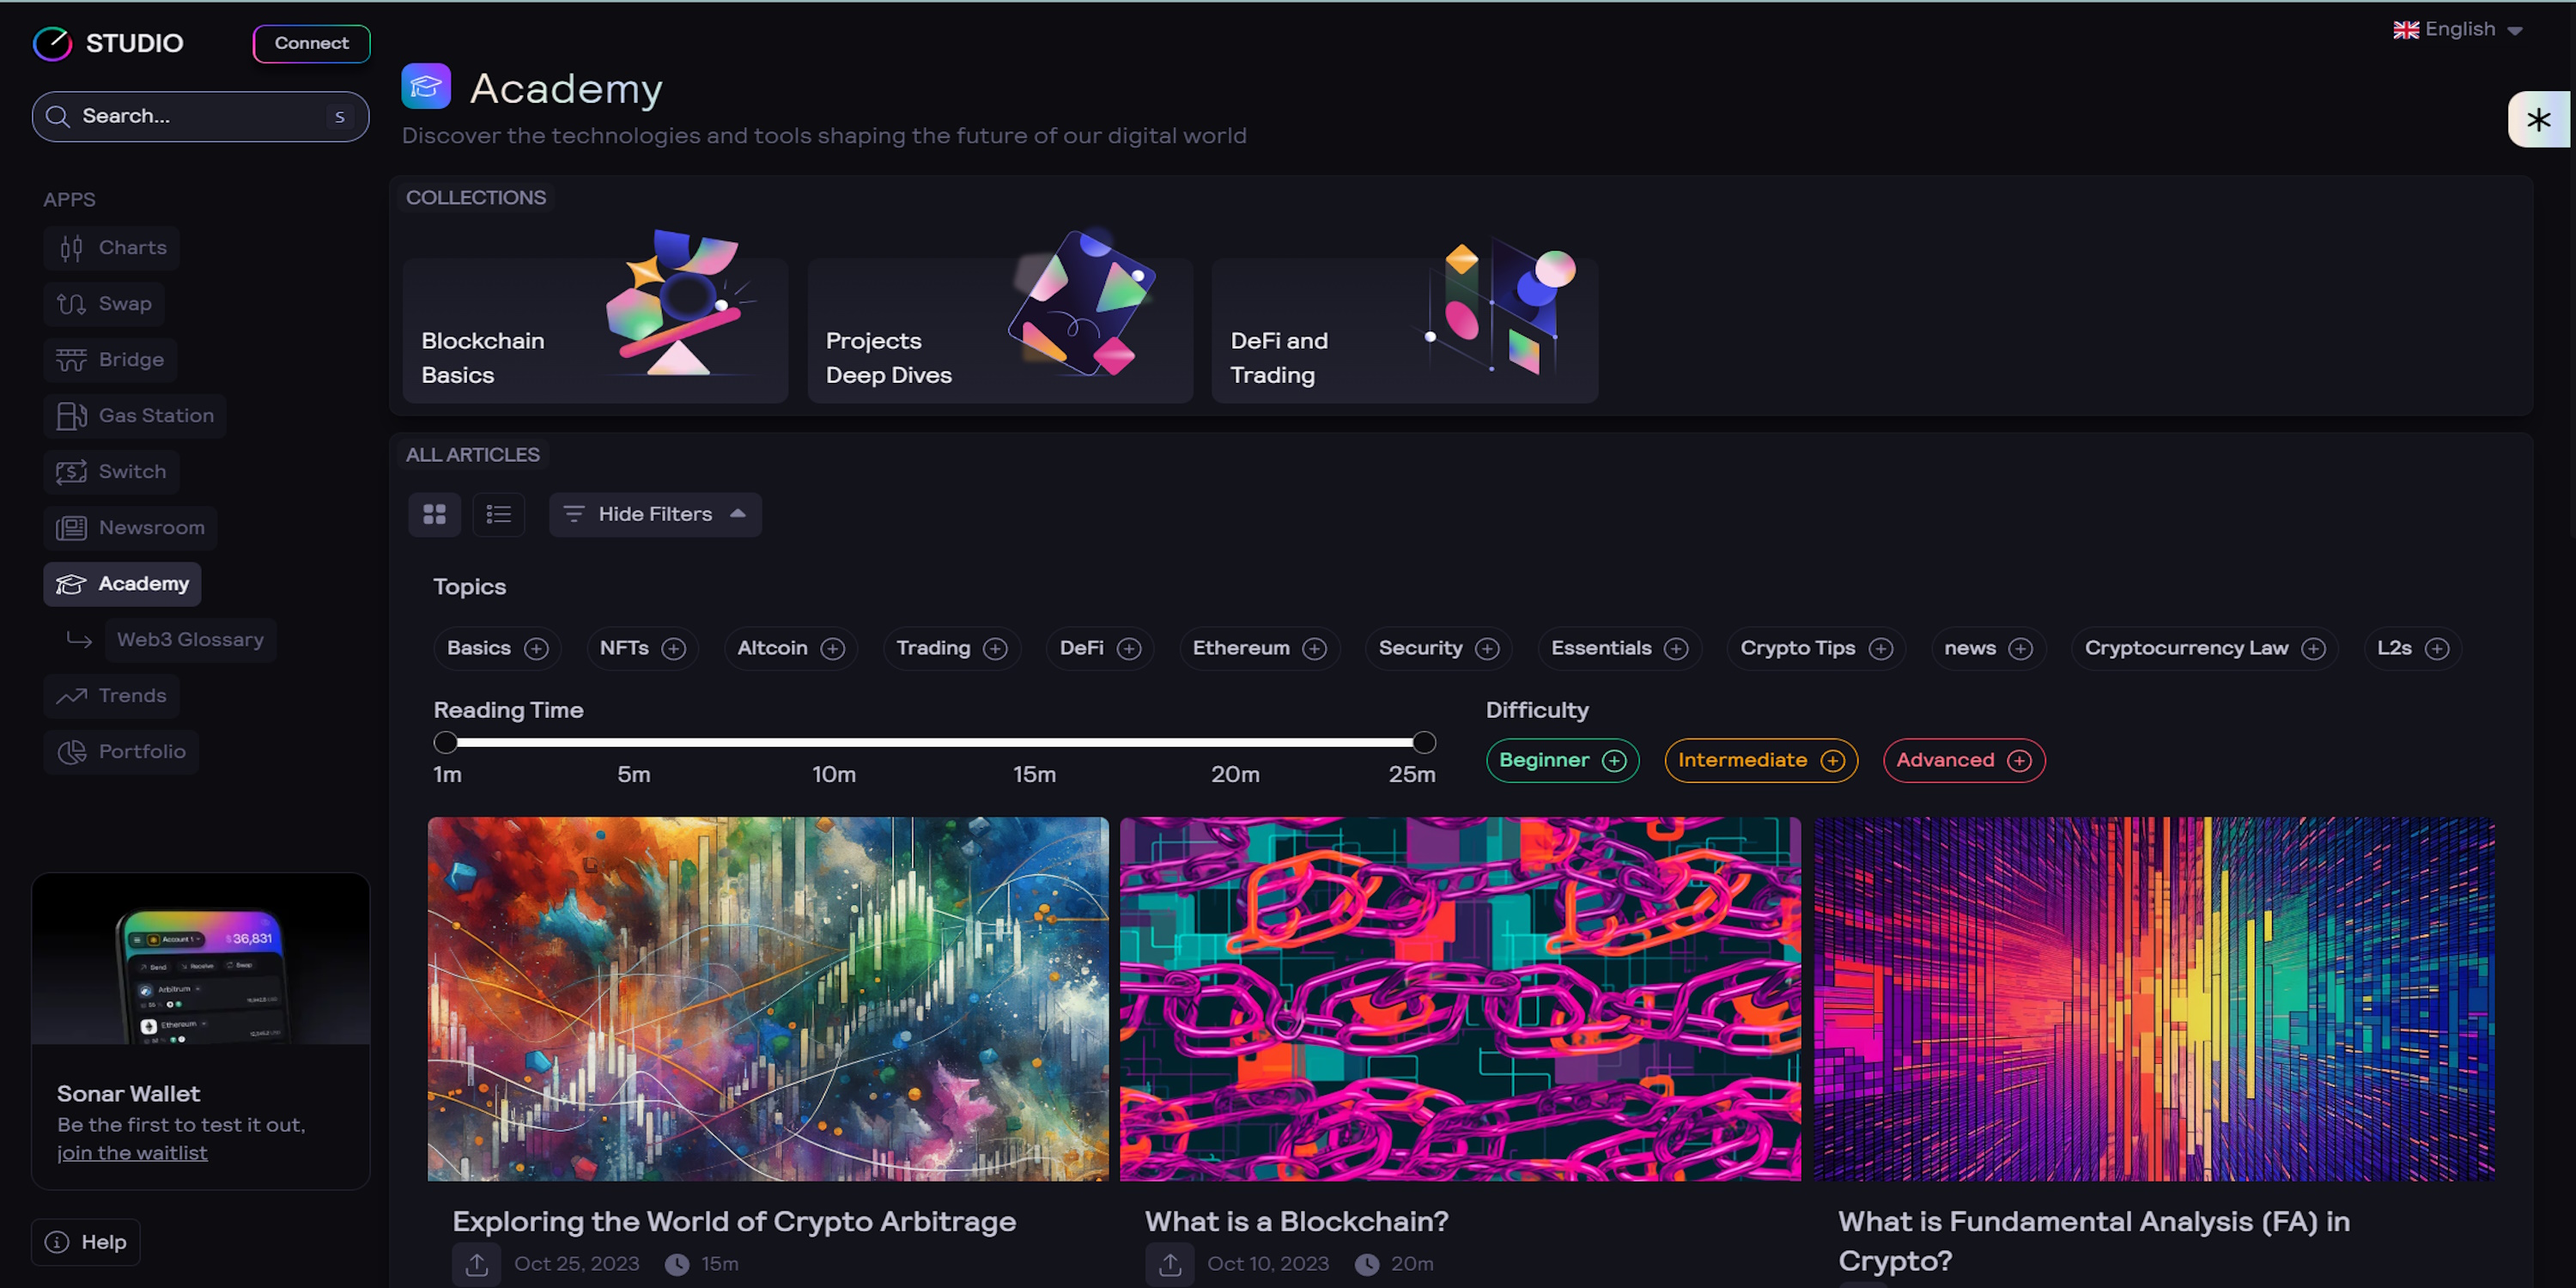The width and height of the screenshot is (2576, 1288).
Task: Switch to grid view layout
Action: coord(434,514)
